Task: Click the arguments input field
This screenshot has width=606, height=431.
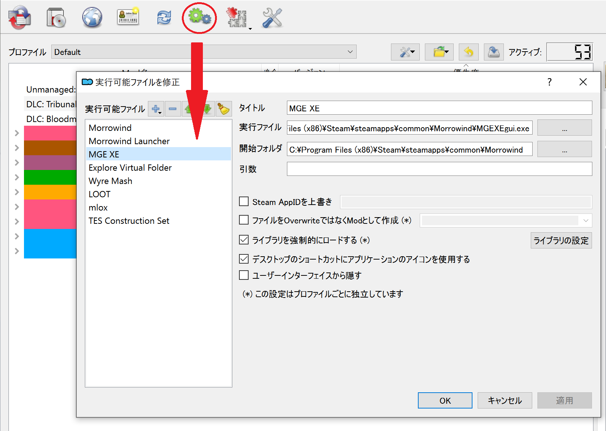Action: point(439,169)
